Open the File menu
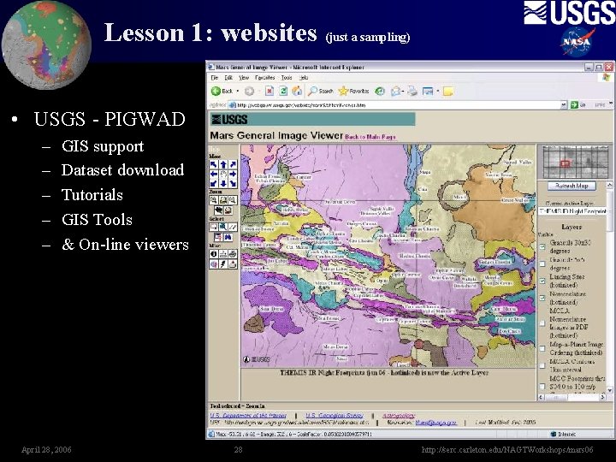616x462 pixels. 215,78
